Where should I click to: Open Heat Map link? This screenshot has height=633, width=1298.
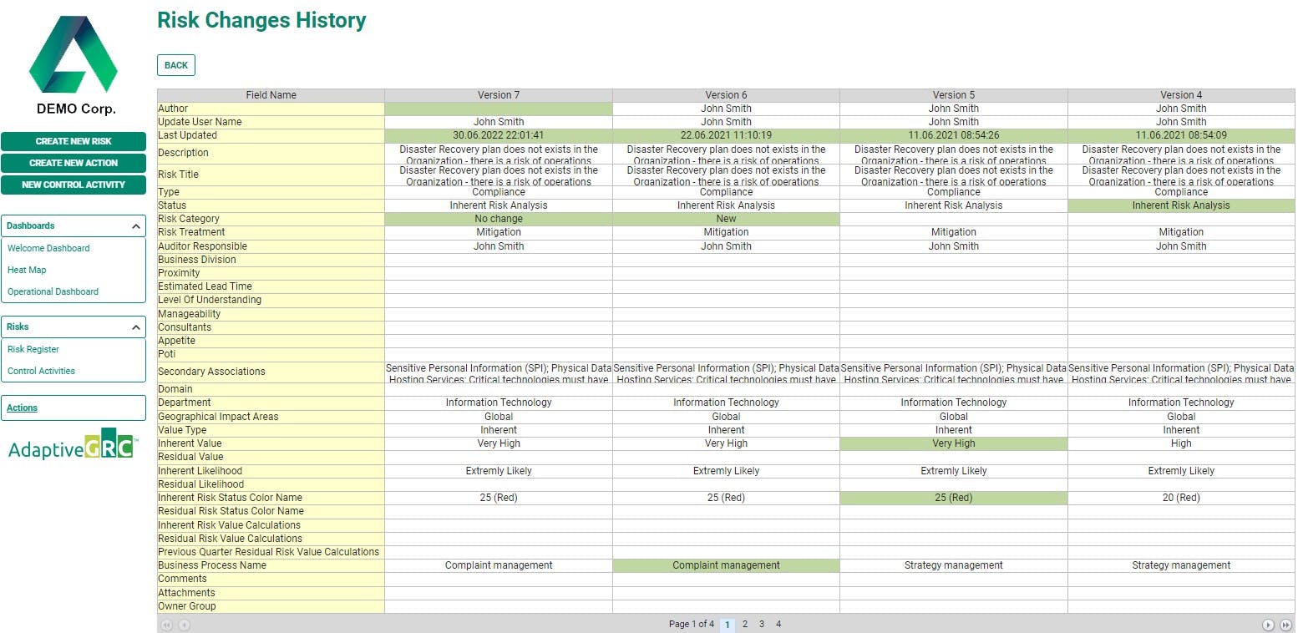(27, 270)
